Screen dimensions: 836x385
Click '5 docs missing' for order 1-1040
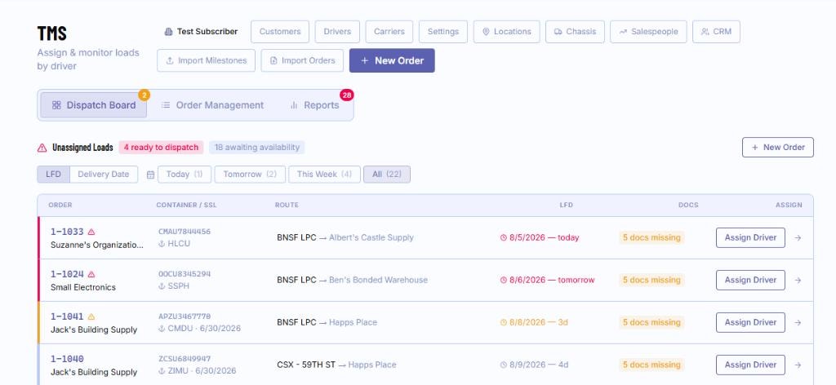point(651,365)
